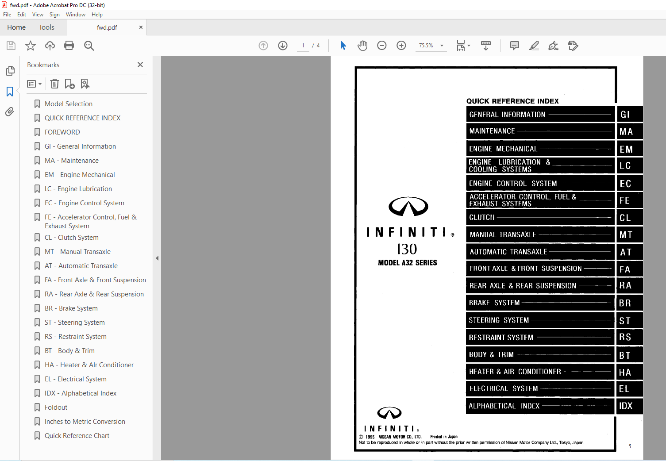Image resolution: width=666 pixels, height=461 pixels.
Task: Toggle the bookmarks panel sidebar icon
Action: coord(10,92)
